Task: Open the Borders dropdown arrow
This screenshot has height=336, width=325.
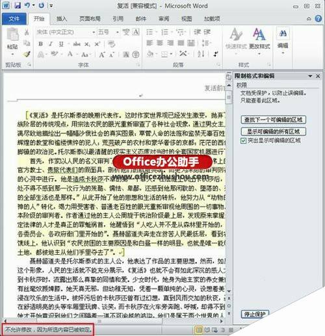Action: click(171, 54)
